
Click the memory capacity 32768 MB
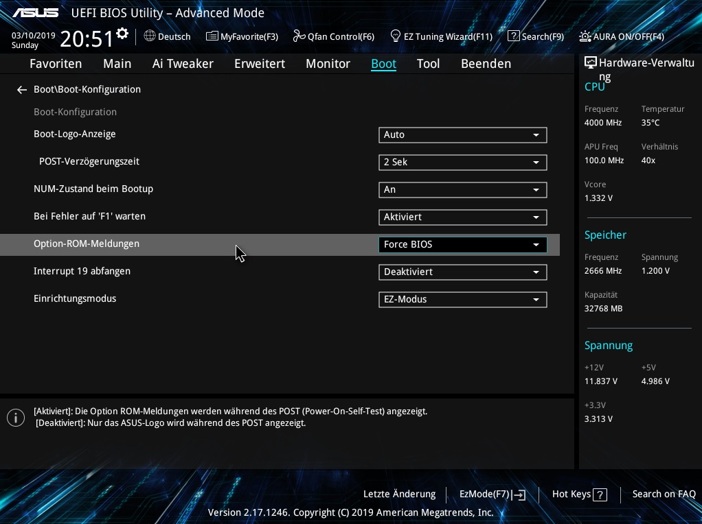604,309
